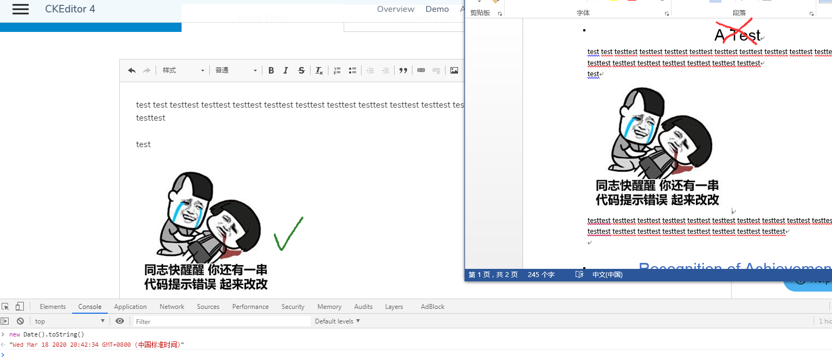This screenshot has width=832, height=363.
Task: Go to the CKEditor Overview link
Action: point(396,9)
